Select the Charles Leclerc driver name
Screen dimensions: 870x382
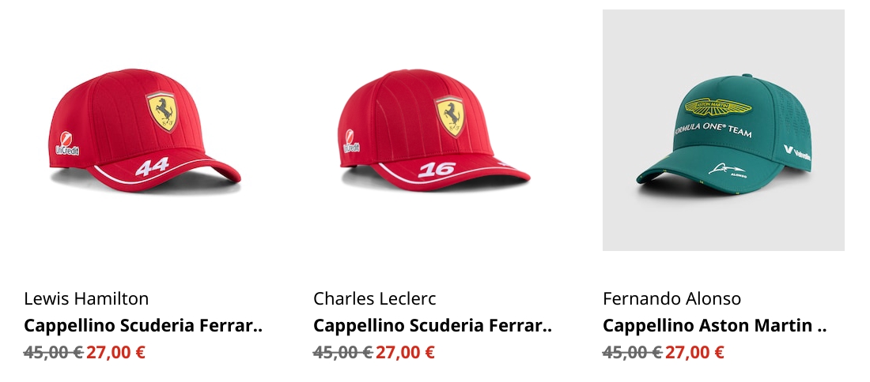(375, 299)
